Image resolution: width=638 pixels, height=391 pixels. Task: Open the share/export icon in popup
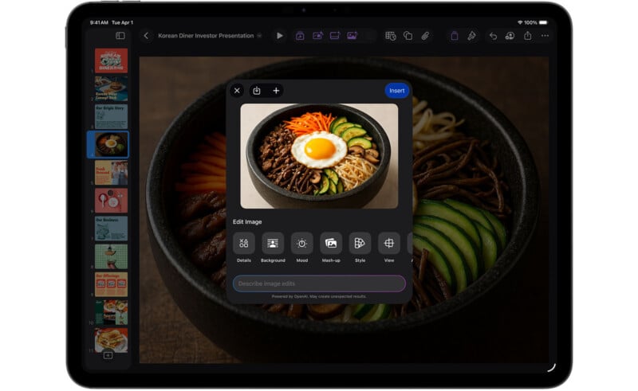pyautogui.click(x=256, y=91)
